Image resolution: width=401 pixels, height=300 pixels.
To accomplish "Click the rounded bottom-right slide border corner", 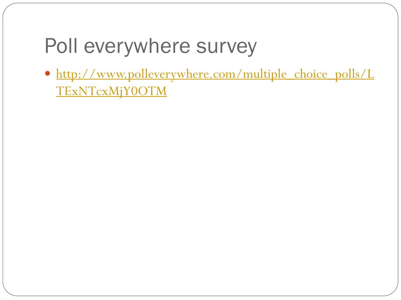I will click(x=392, y=291).
